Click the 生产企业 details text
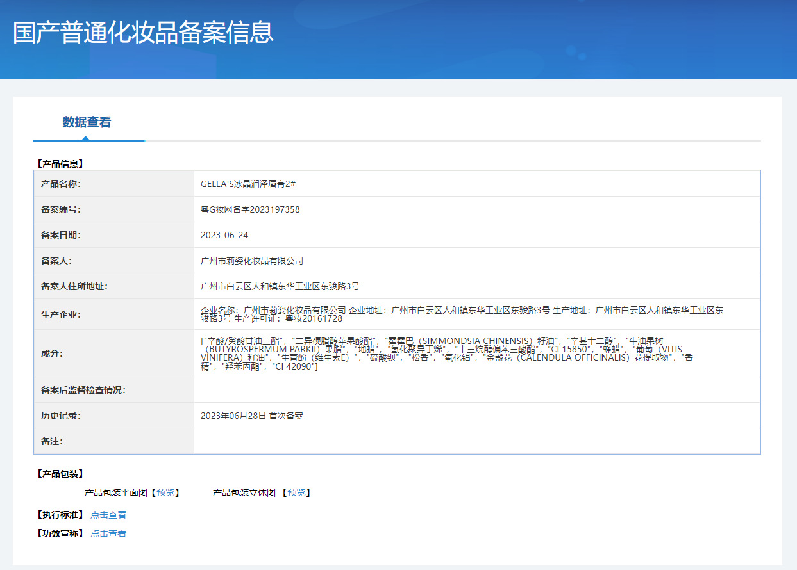797x570 pixels. (x=462, y=314)
